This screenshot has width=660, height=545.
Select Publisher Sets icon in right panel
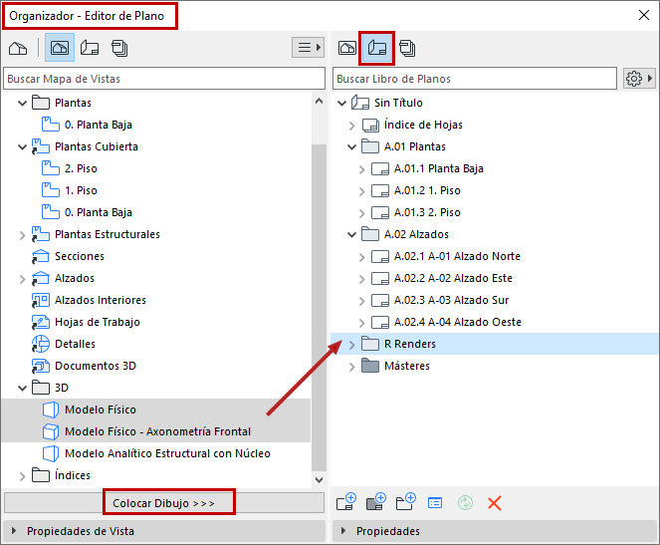click(x=407, y=48)
